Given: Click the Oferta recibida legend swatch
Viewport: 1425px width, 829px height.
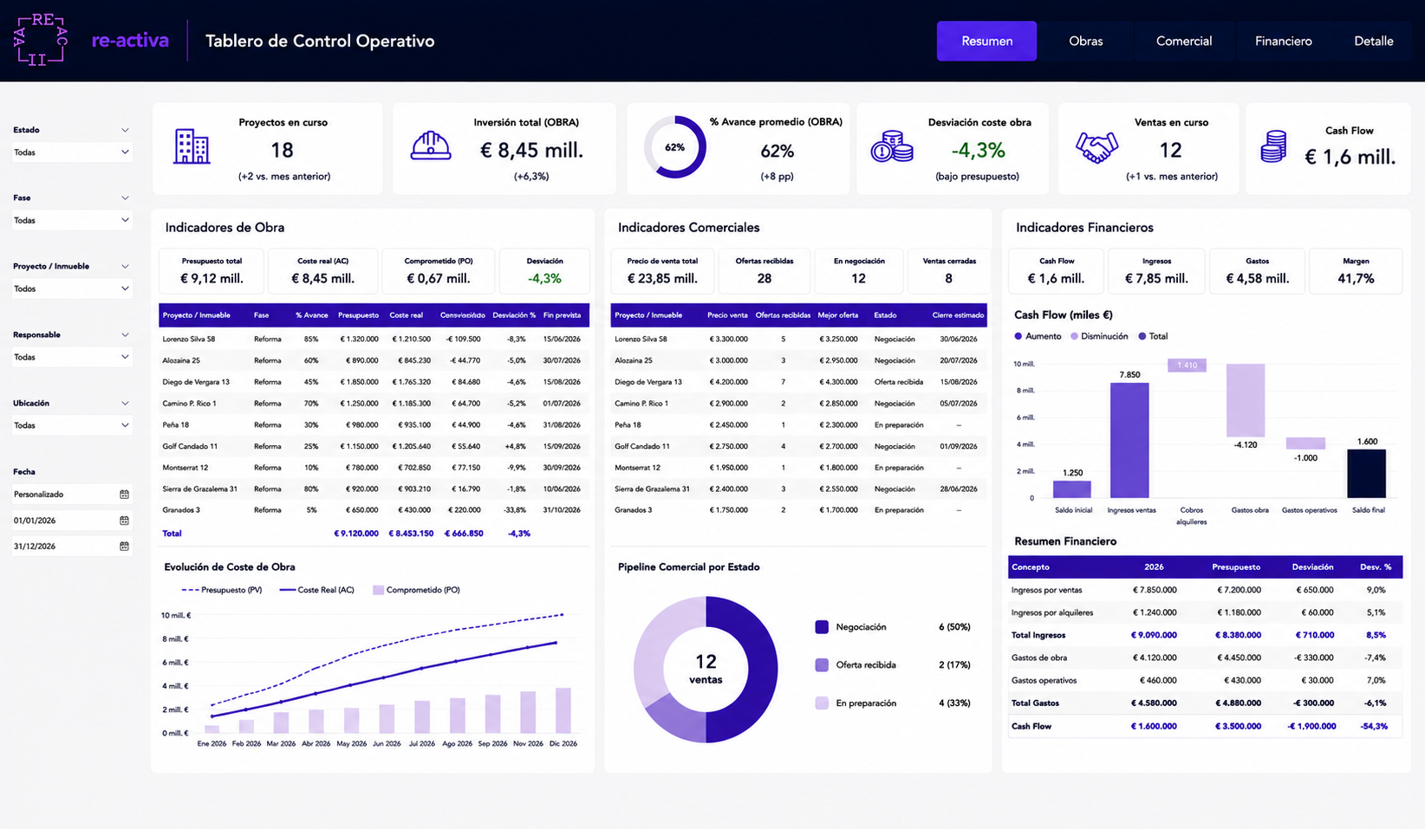Looking at the screenshot, I should pos(822,665).
